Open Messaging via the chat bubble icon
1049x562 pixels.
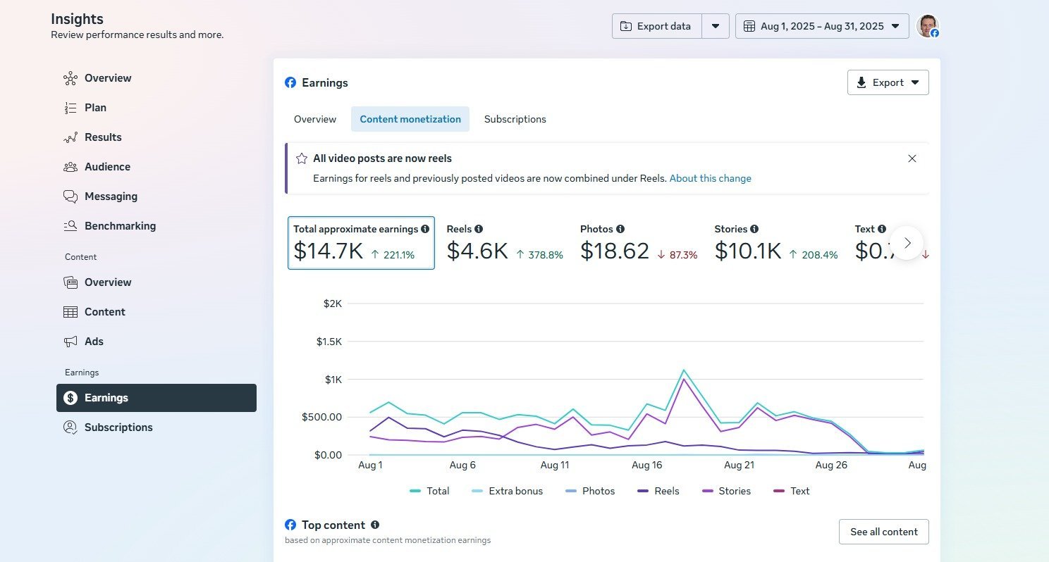pyautogui.click(x=70, y=196)
